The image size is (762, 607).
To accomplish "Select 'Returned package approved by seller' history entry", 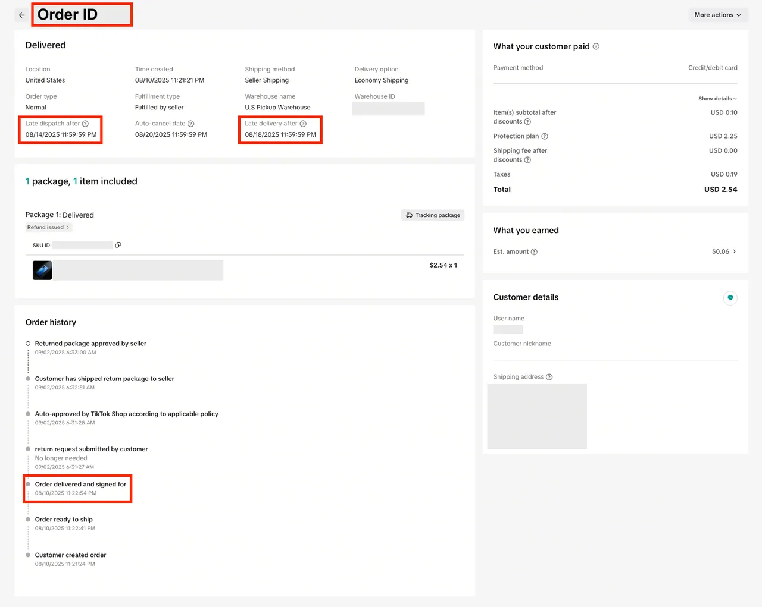I will 90,344.
